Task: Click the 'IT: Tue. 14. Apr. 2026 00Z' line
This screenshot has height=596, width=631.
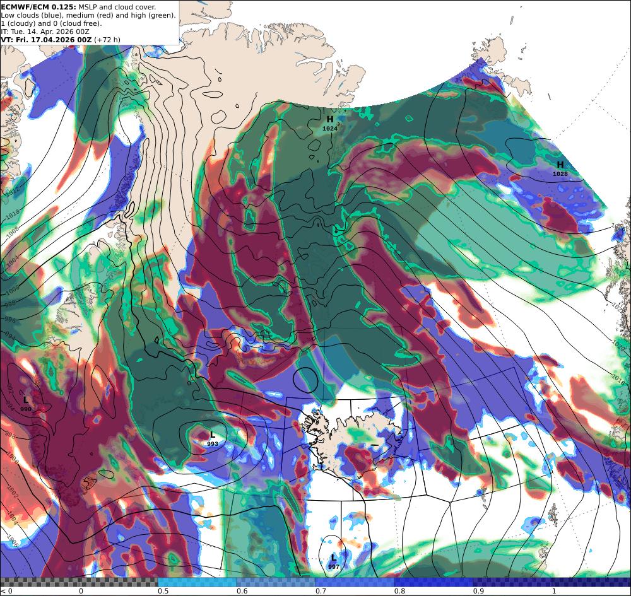Action: [45, 32]
